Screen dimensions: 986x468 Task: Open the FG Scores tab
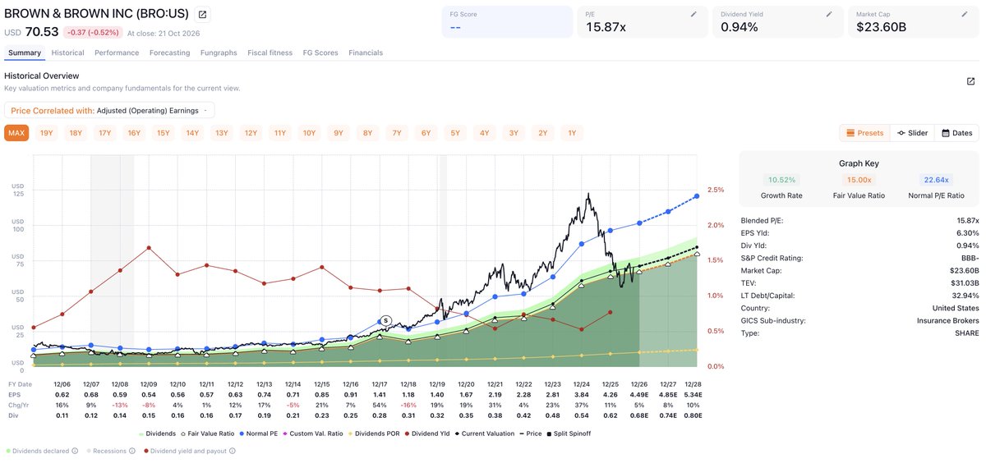(320, 53)
